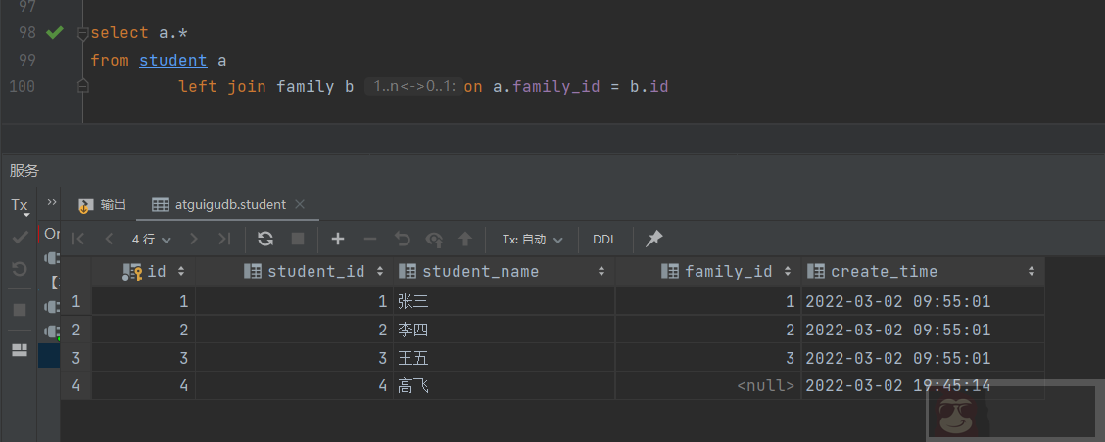Sort by family_id column arrows
1105x442 pixels.
pos(787,272)
